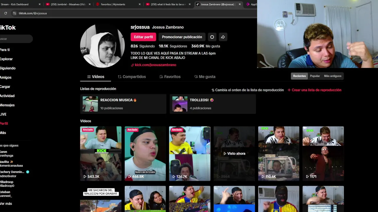The image size is (378, 212).
Task: Open TROLLEOS! playlist
Action: pos(213,104)
